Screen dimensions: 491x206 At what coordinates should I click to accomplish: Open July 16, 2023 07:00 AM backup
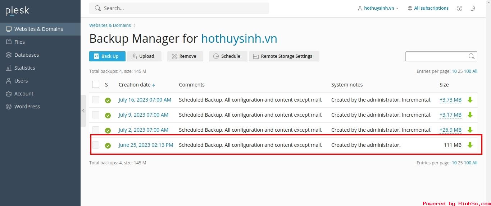(145, 100)
